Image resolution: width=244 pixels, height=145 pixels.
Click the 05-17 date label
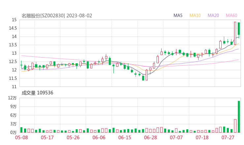click(47, 137)
